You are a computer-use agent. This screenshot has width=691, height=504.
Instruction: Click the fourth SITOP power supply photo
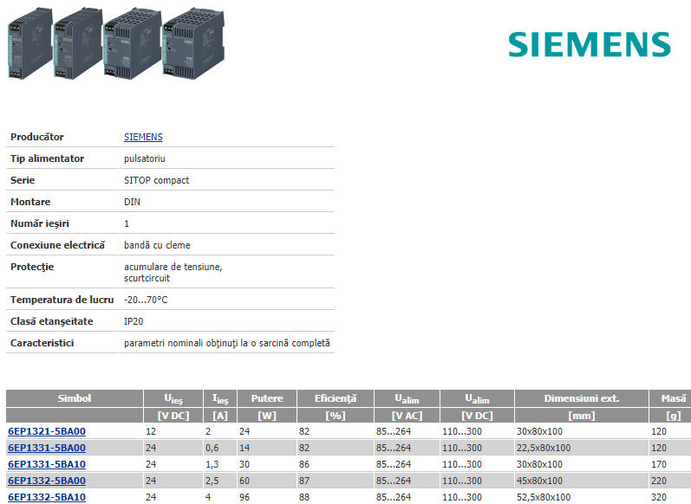pyautogui.click(x=193, y=43)
